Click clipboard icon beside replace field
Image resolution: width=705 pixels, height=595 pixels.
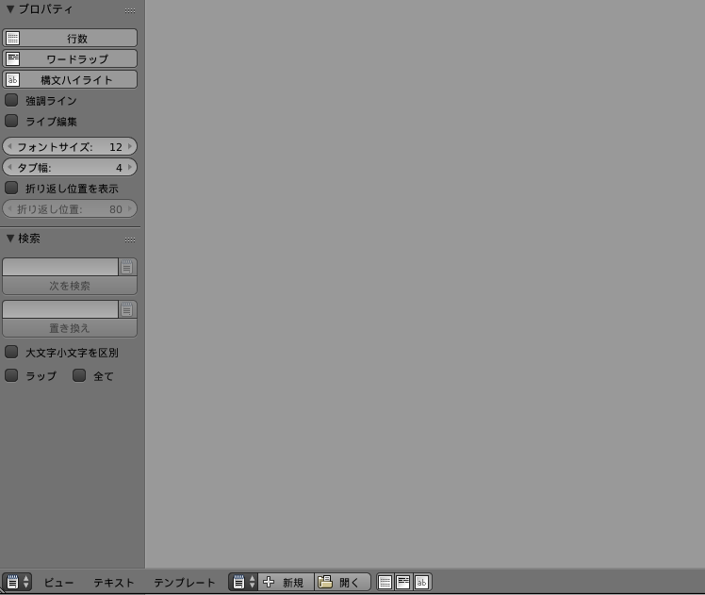point(127,309)
